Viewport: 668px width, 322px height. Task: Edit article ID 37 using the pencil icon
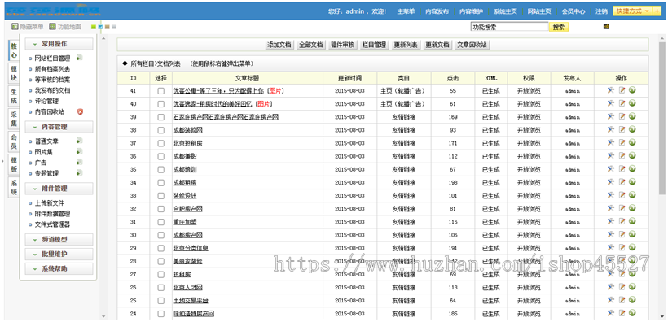click(622, 142)
